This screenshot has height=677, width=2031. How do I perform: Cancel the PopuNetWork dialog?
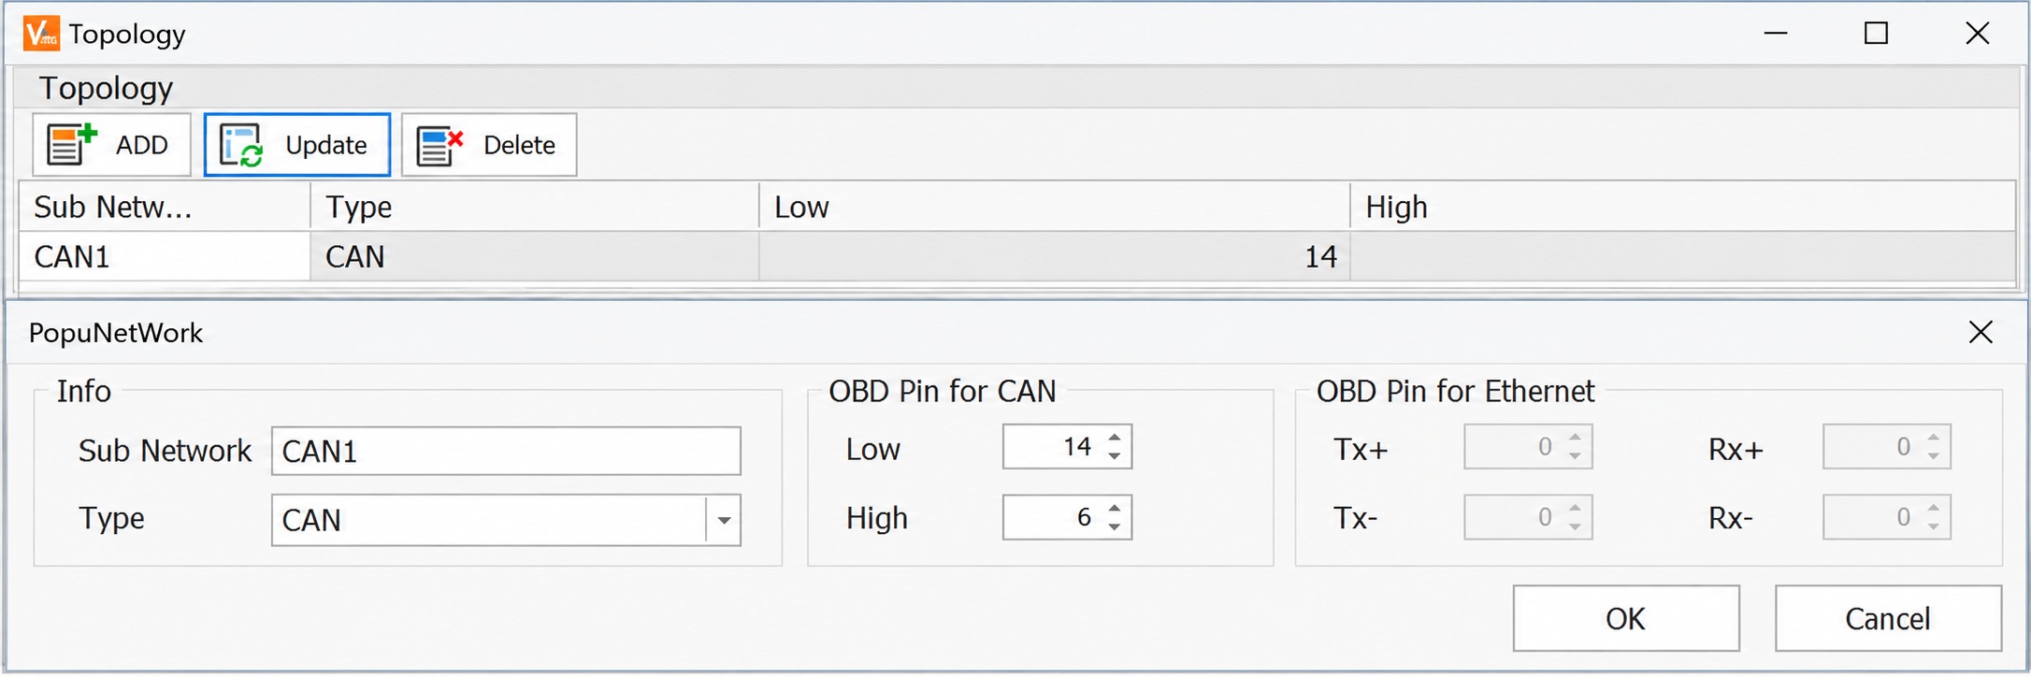1888,618
